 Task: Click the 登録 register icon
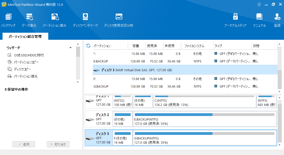tap(277, 20)
